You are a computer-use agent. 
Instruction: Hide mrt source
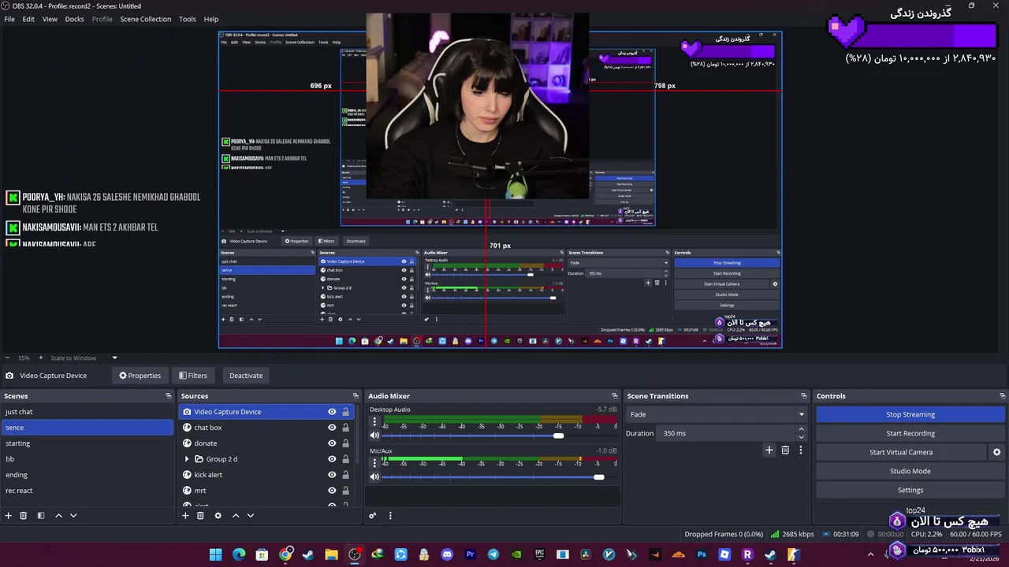332,491
